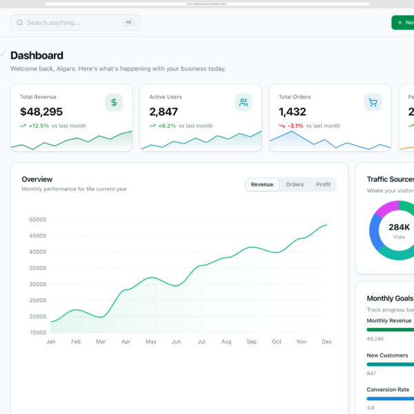414x414 pixels.
Task: Click the browser address bar at top
Action: [x=207, y=4]
